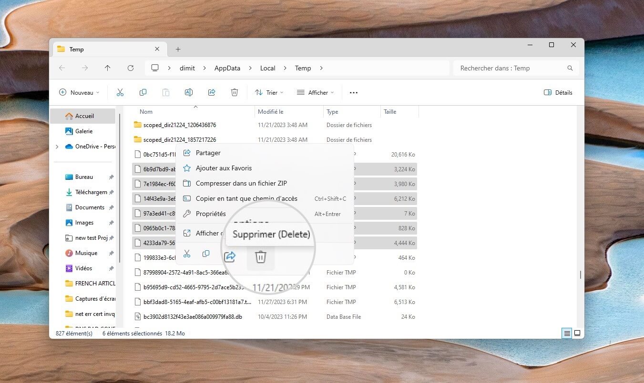Choose Compresser dans un fichier ZIP
This screenshot has width=644, height=383.
[265, 183]
